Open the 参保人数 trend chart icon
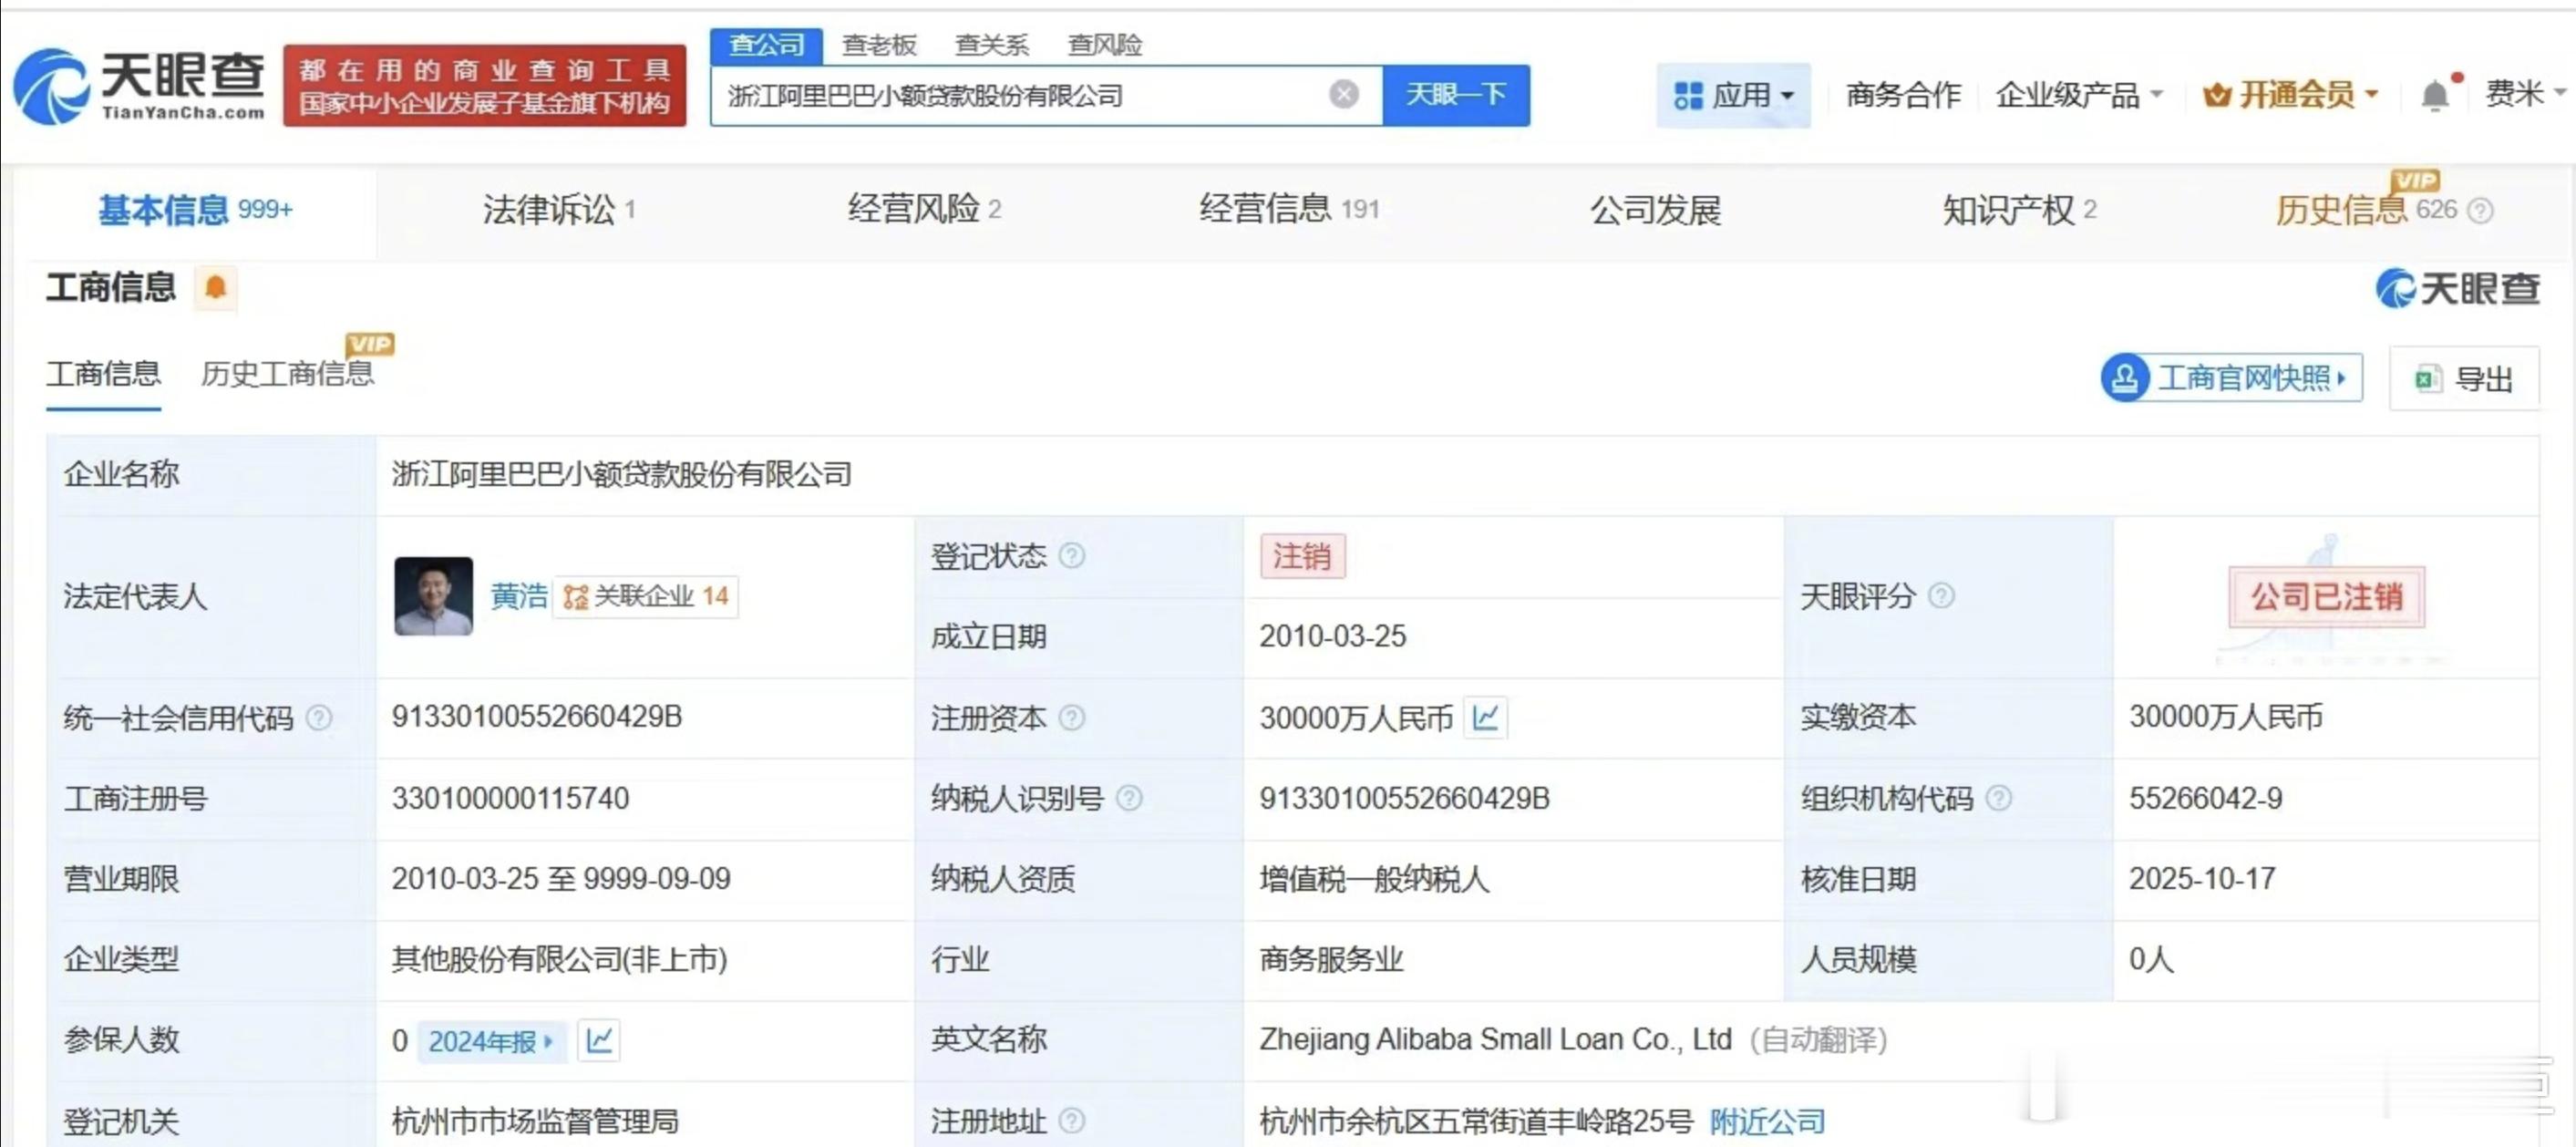The width and height of the screenshot is (2576, 1147). (x=599, y=1040)
